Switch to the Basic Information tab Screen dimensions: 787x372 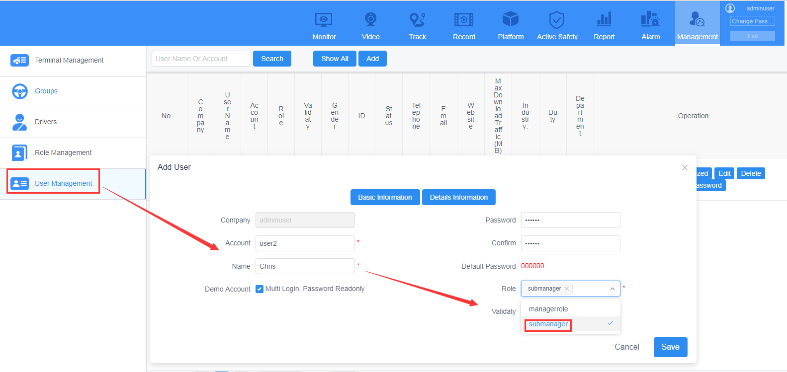(385, 197)
